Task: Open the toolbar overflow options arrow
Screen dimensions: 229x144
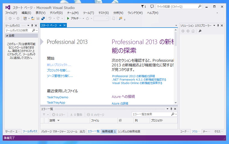Action: click(x=124, y=19)
